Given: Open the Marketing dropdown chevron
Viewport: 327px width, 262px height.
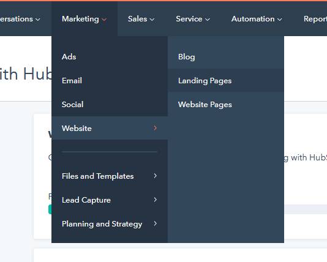Looking at the screenshot, I should [104, 20].
